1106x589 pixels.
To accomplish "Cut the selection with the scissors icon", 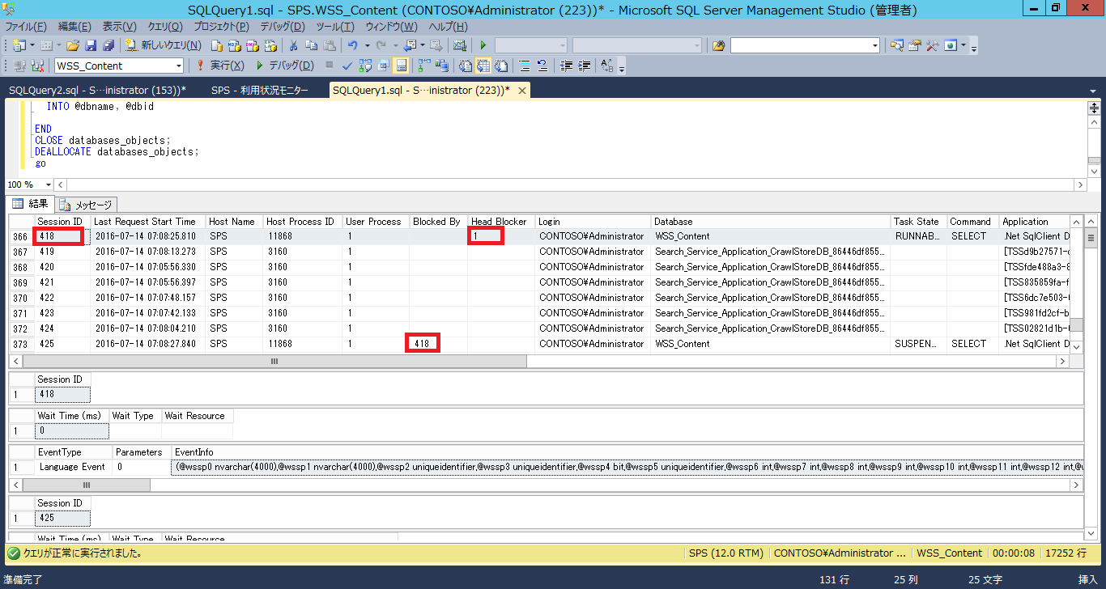I will tap(294, 45).
